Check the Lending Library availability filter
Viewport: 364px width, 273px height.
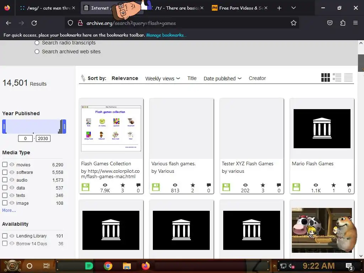[5, 236]
